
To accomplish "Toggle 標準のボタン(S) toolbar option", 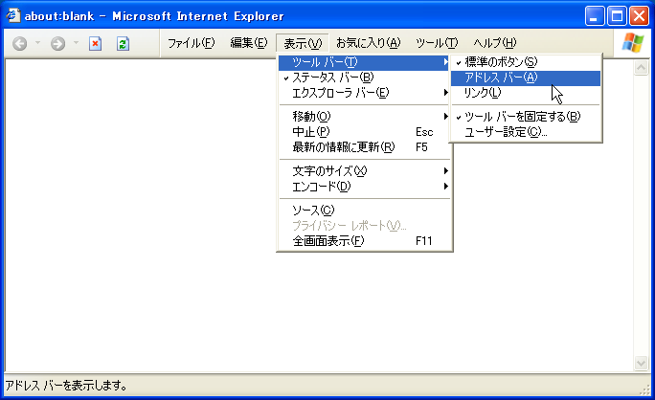I will (x=526, y=62).
